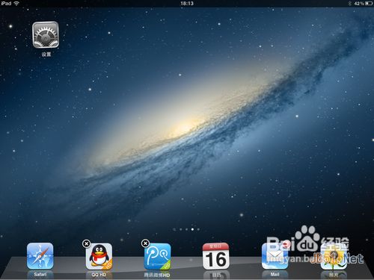Select the Spotlight search magnifier page indicator
The width and height of the screenshot is (374, 280).
(174, 229)
